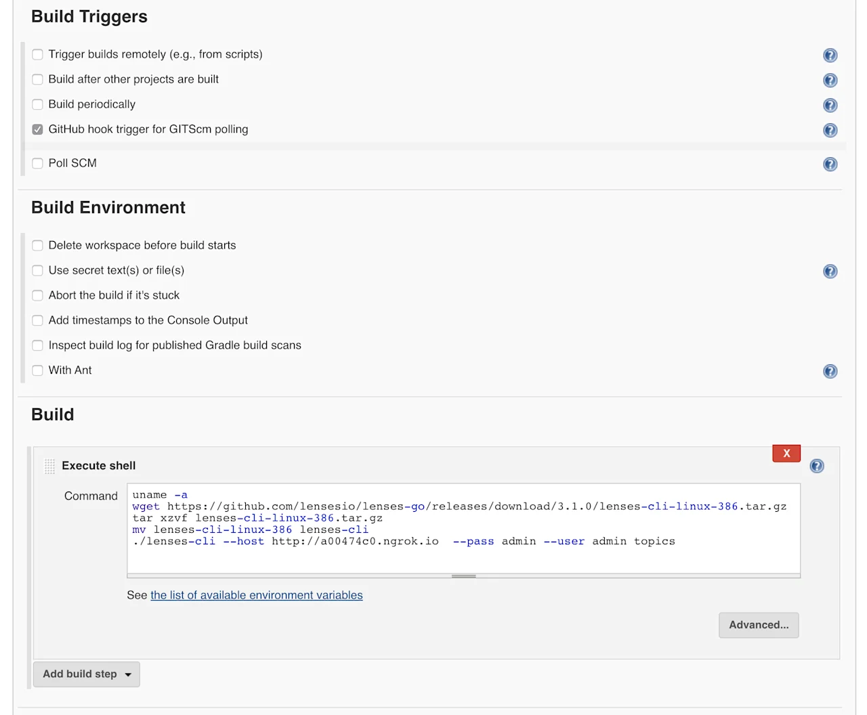Grab the Execute shell drag handle
Viewport: 867px width, 715px height.
point(49,466)
